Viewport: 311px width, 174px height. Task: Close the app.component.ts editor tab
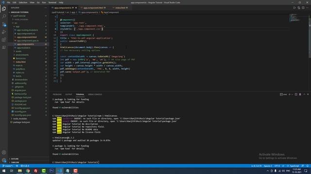pos(76,8)
